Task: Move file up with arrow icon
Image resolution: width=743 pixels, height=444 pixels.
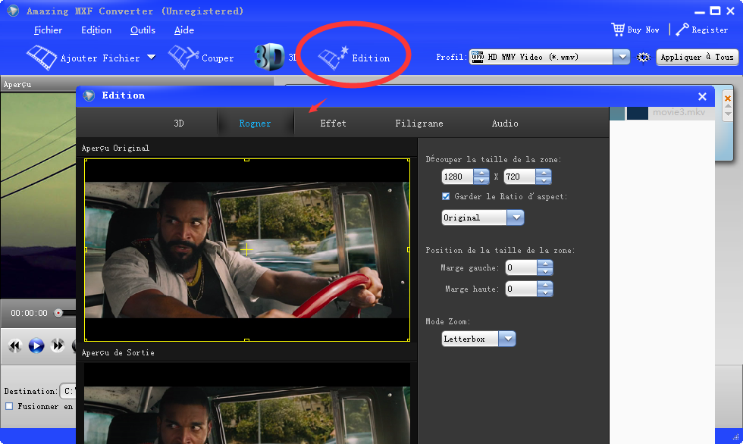Action: tap(729, 107)
